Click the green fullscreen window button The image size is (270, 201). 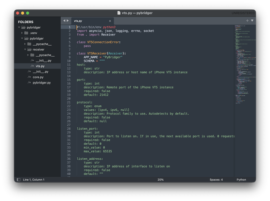[28, 13]
